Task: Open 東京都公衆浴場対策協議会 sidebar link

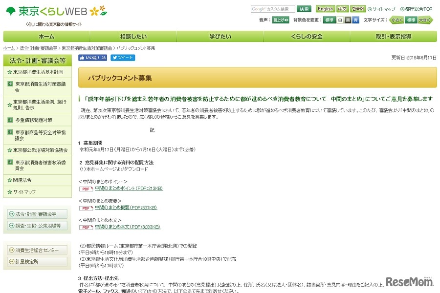Action: [41, 150]
